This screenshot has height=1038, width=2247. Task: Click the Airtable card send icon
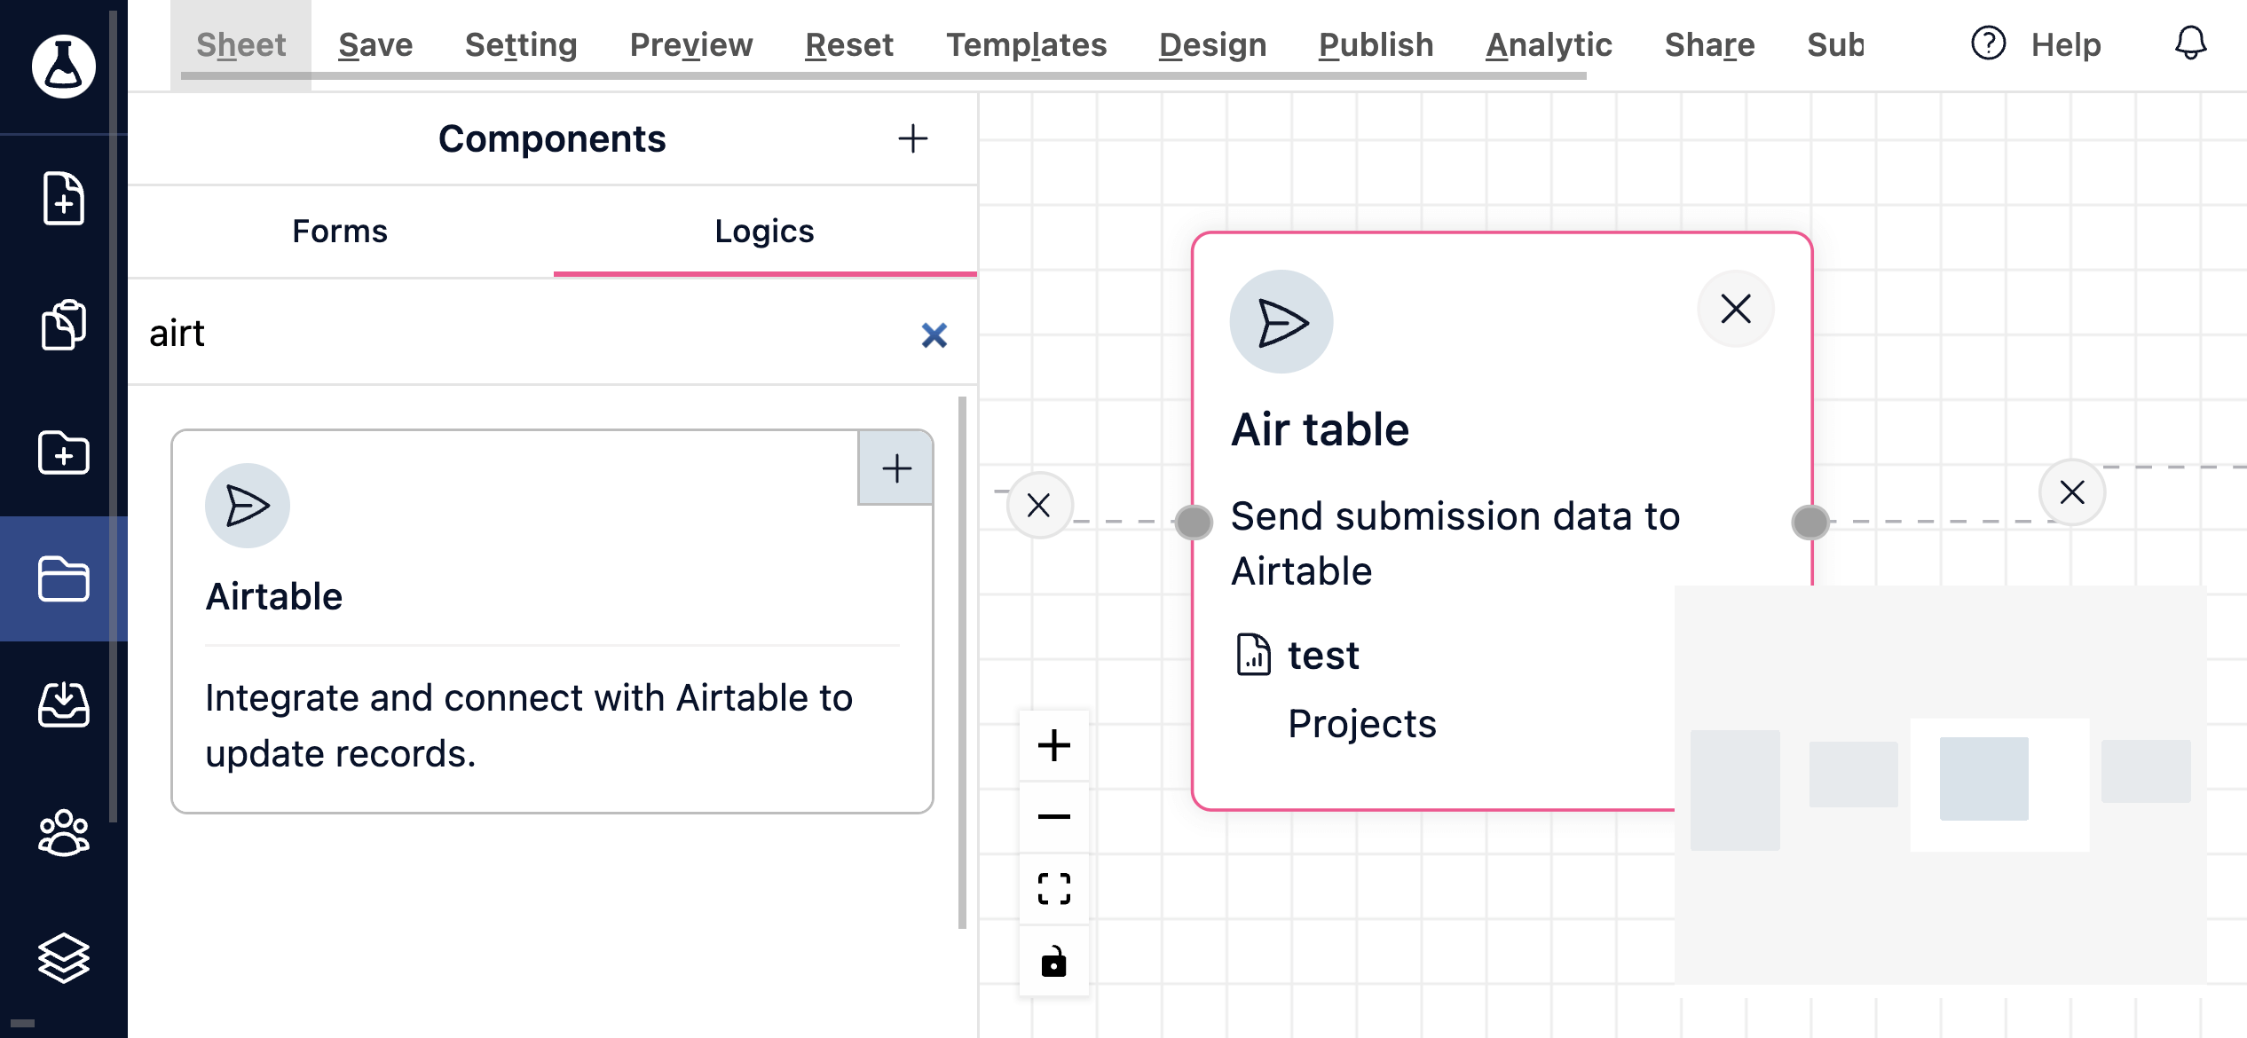point(248,506)
